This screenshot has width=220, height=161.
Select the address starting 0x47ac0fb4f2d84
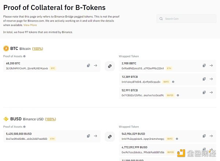(x=27, y=139)
